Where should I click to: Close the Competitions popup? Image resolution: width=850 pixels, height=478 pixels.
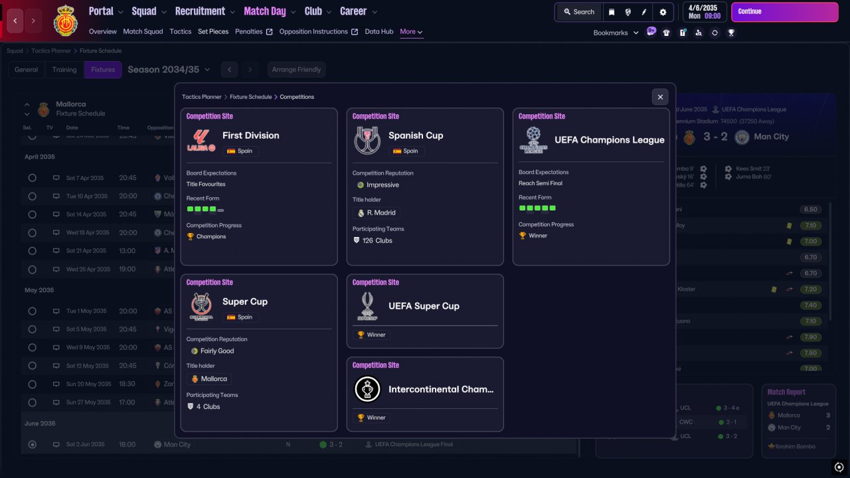[x=660, y=97]
